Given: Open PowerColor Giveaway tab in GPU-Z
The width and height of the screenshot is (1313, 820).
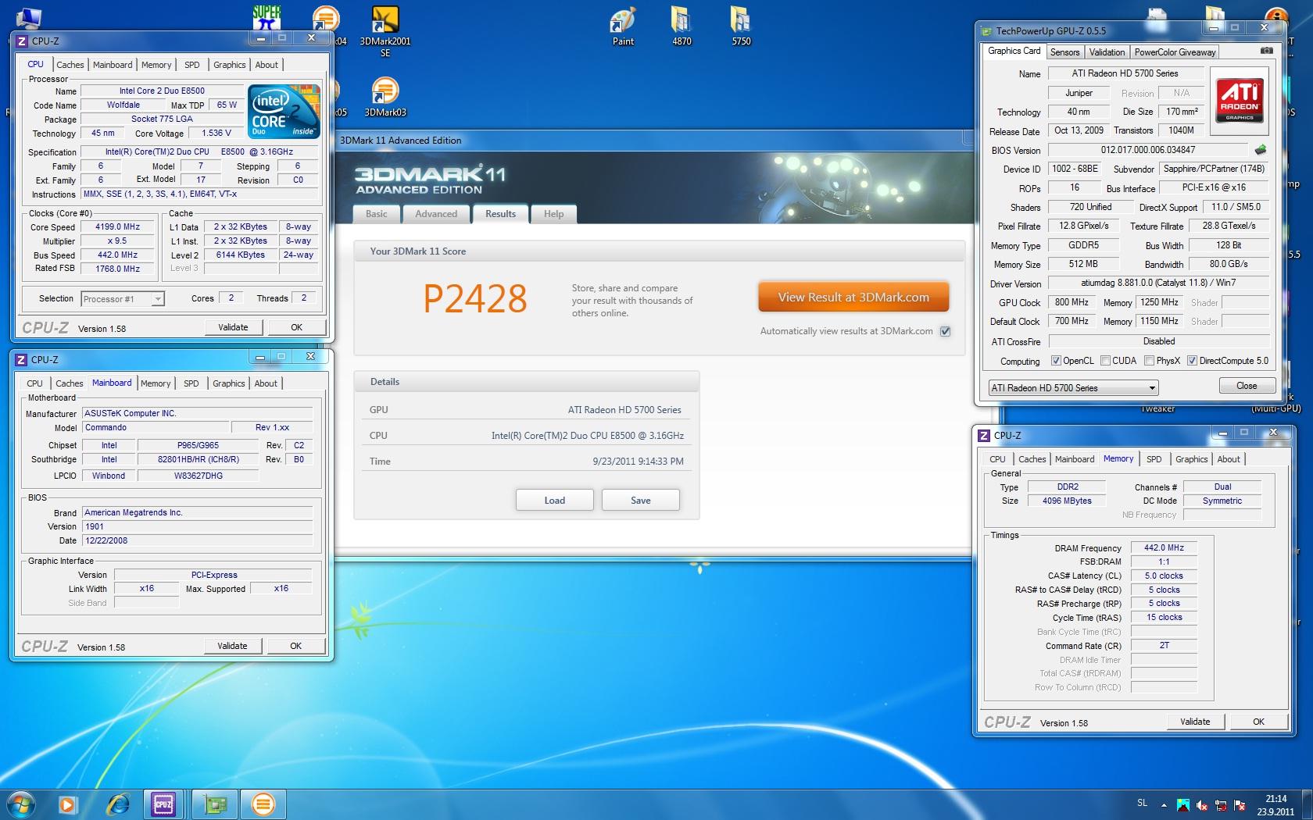Looking at the screenshot, I should point(1175,52).
